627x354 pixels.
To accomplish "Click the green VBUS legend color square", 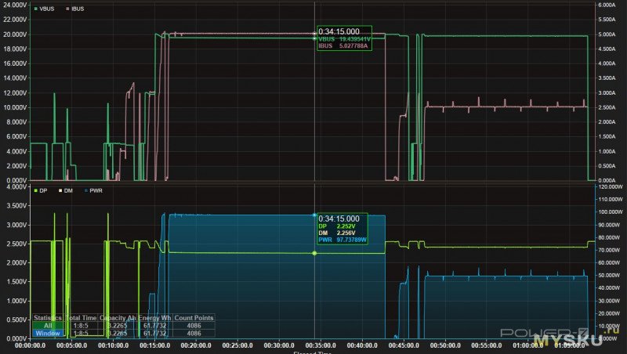I will click(36, 8).
